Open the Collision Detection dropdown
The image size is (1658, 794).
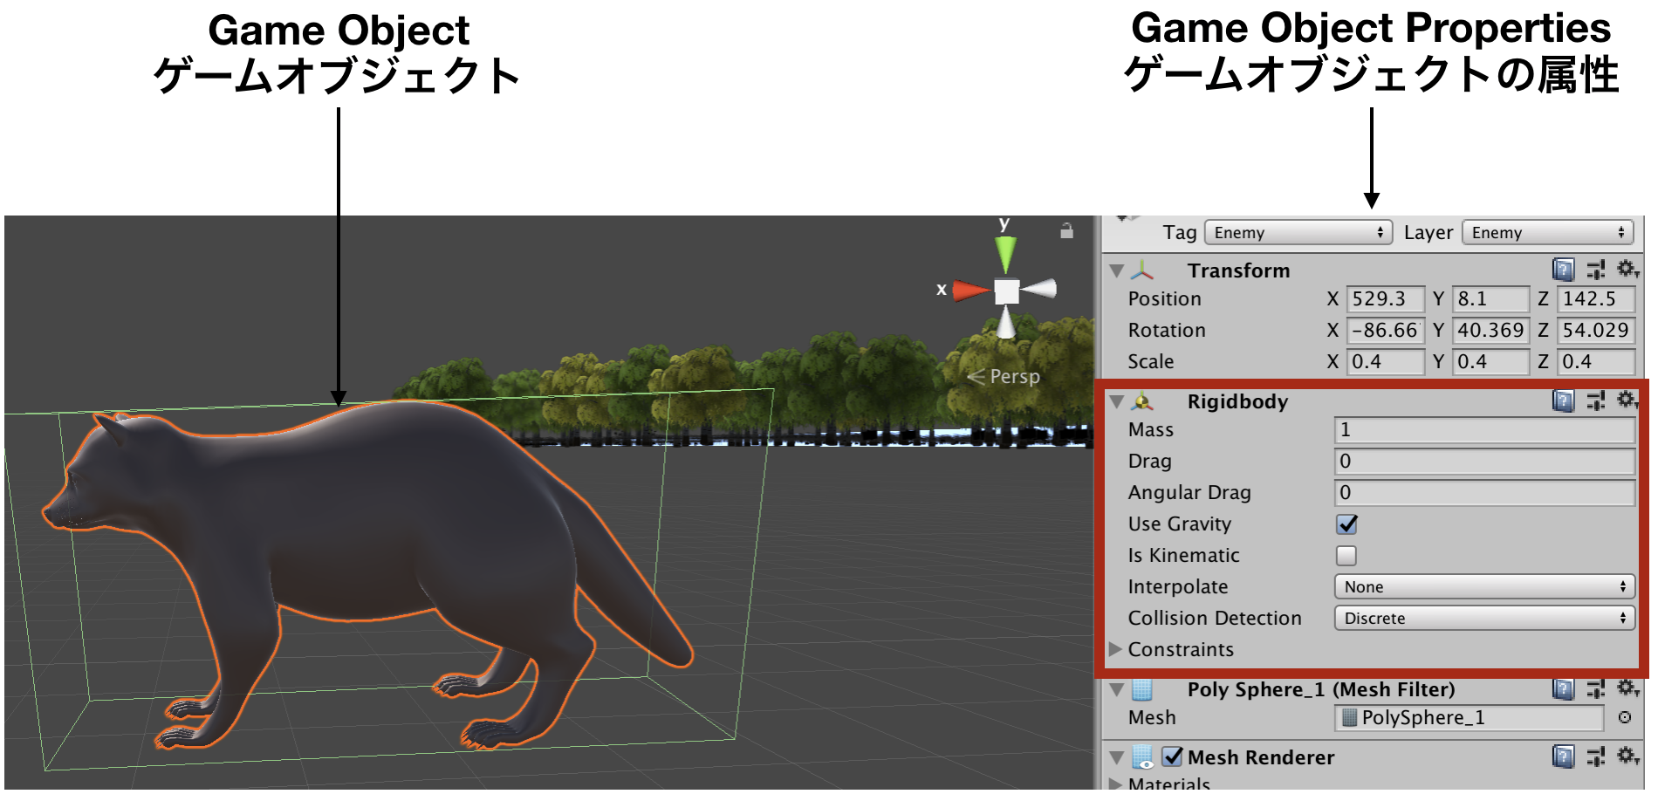tap(1484, 618)
